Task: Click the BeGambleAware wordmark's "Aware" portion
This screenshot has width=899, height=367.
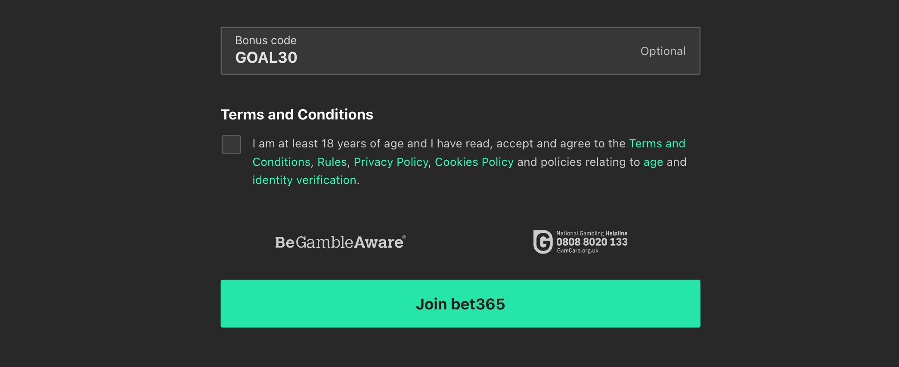Action: [x=379, y=242]
